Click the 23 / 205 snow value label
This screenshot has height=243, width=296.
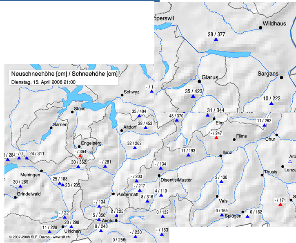click(73, 185)
